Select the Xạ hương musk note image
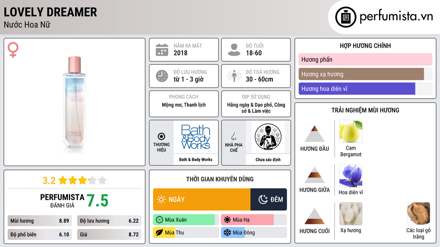Viewport: 440px width, 247px height. (x=351, y=214)
